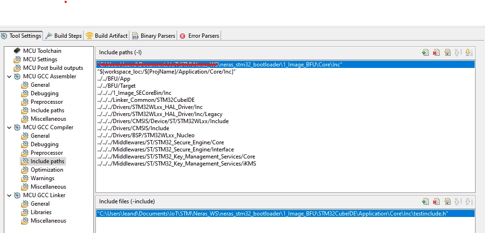485x233 pixels.
Task: Edit the selected include path
Action: point(447,52)
